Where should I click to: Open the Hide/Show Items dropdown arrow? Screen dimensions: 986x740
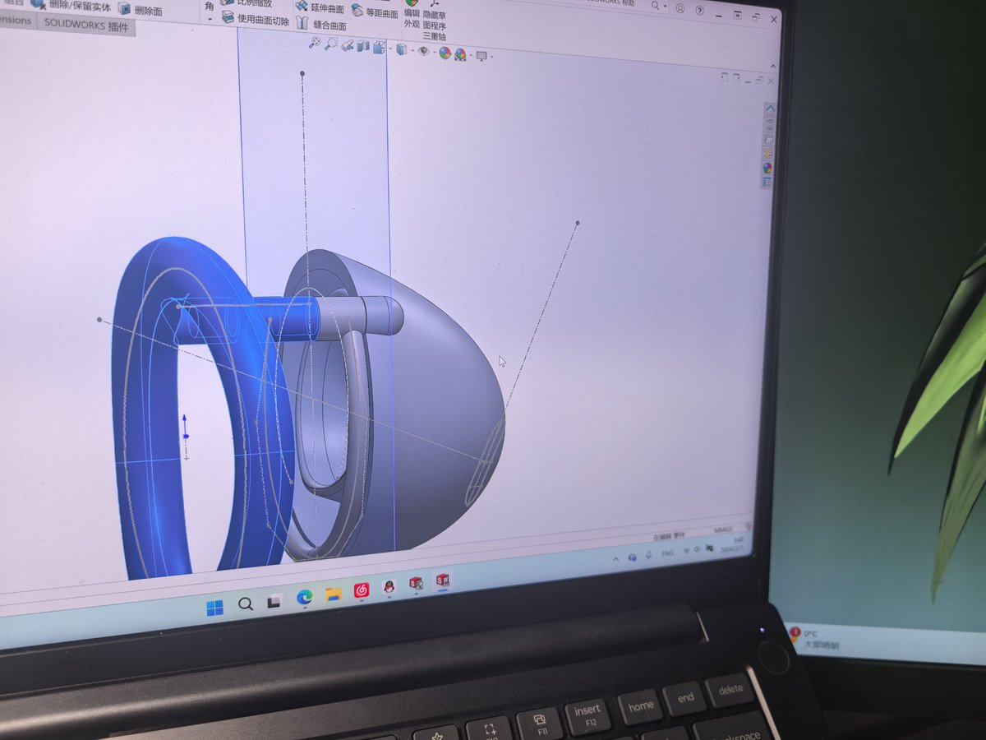(x=435, y=52)
